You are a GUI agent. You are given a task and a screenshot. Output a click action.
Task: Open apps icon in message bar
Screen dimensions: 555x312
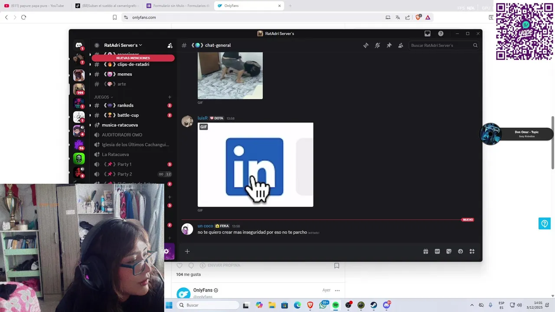[x=472, y=251]
